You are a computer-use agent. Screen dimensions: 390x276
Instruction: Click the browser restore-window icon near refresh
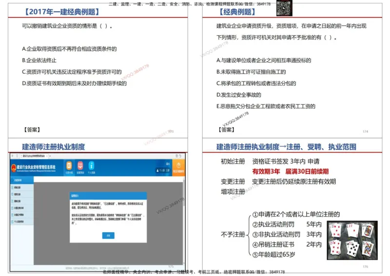[x=177, y=156]
